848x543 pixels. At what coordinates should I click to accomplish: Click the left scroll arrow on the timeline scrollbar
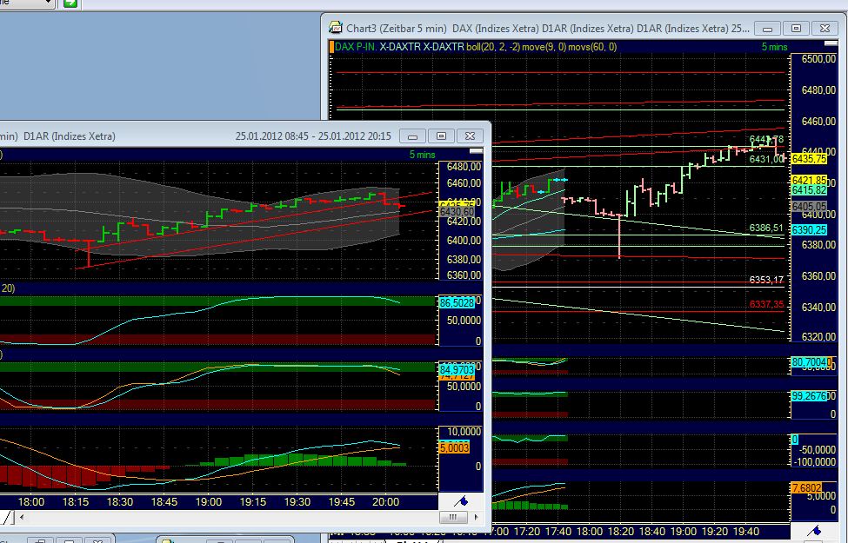(20, 517)
